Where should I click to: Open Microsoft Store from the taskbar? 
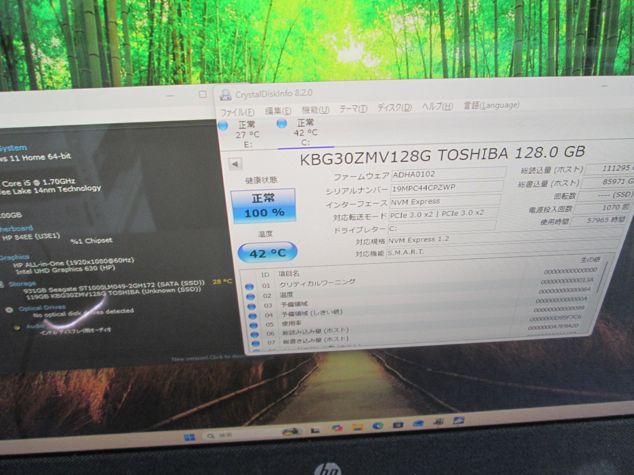[398, 425]
